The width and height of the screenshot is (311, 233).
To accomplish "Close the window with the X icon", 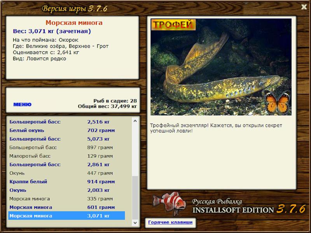I will click(304, 7).
